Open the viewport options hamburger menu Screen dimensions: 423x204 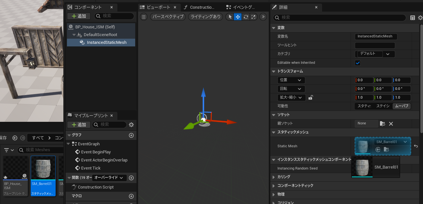pos(144,17)
